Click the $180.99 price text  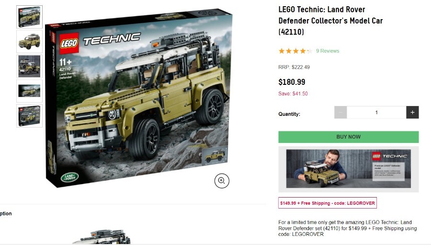pyautogui.click(x=292, y=82)
